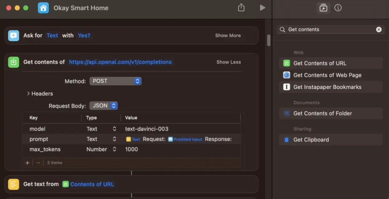Viewport: 389px width, 199px height.
Task: Open the Method POST dropdown
Action: [x=116, y=81]
